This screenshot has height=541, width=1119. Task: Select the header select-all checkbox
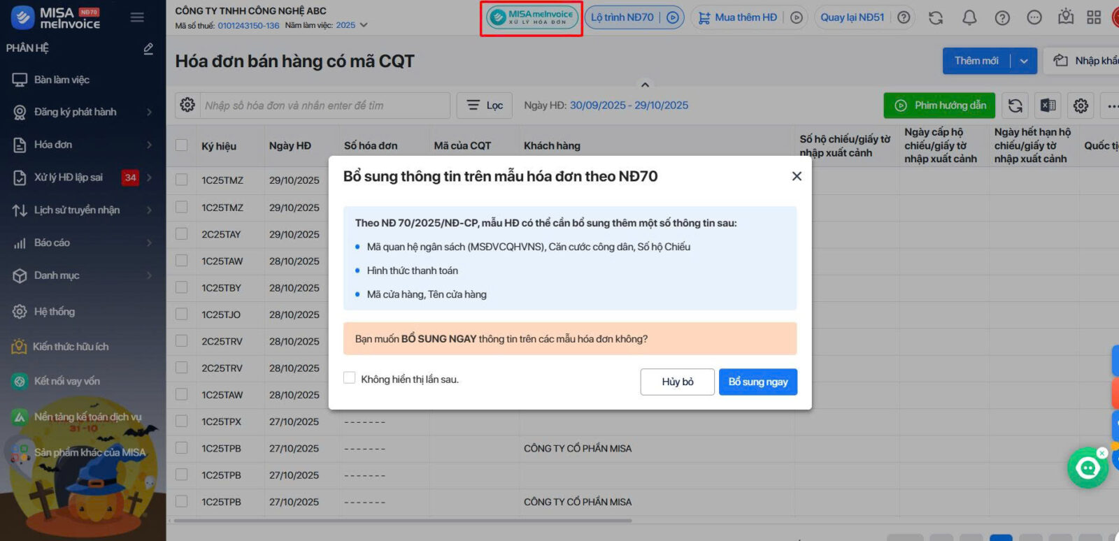(182, 145)
